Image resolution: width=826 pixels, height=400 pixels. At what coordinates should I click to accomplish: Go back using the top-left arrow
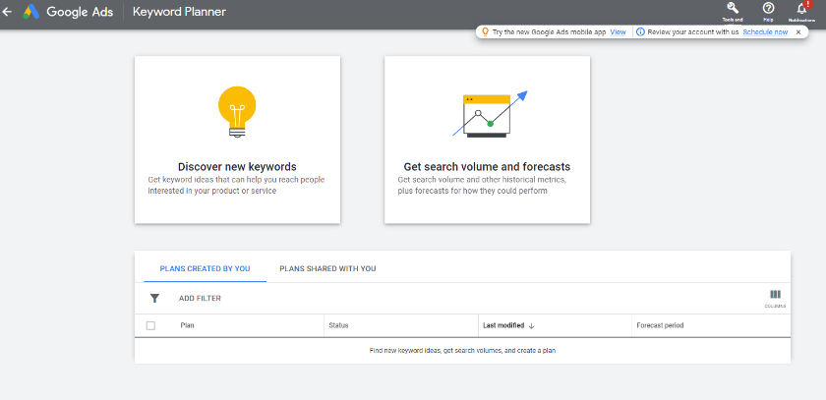point(8,12)
